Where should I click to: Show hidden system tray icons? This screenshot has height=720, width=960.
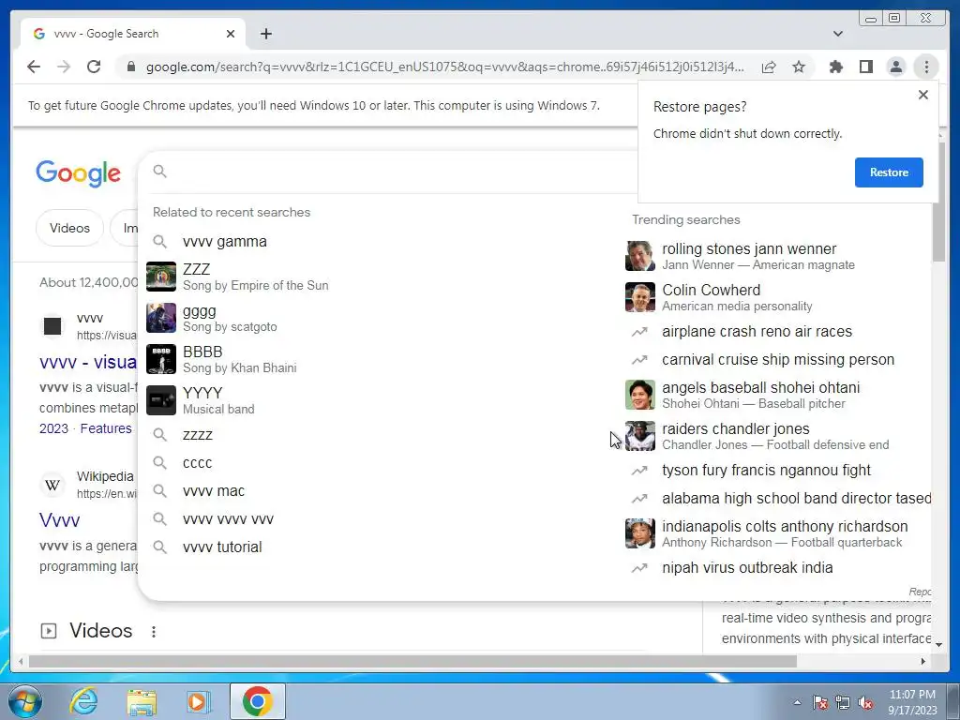point(797,702)
